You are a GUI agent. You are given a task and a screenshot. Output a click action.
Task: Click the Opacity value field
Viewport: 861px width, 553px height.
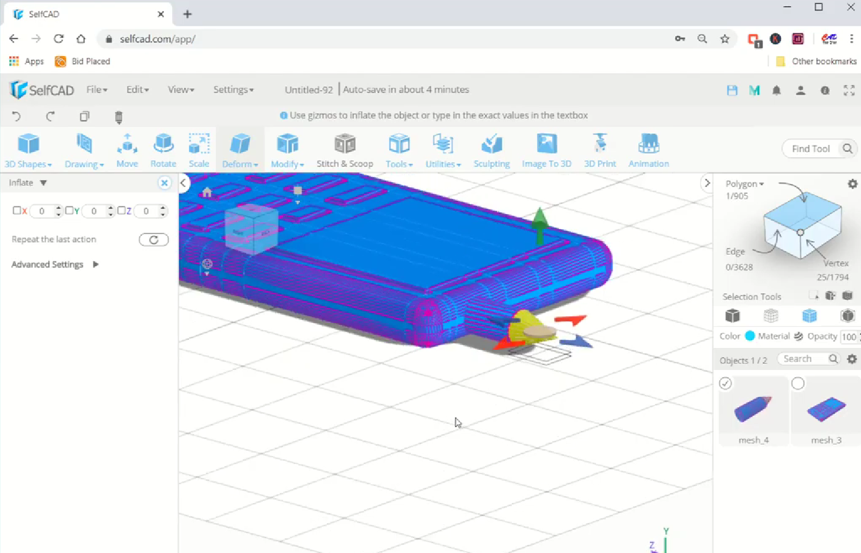click(850, 336)
